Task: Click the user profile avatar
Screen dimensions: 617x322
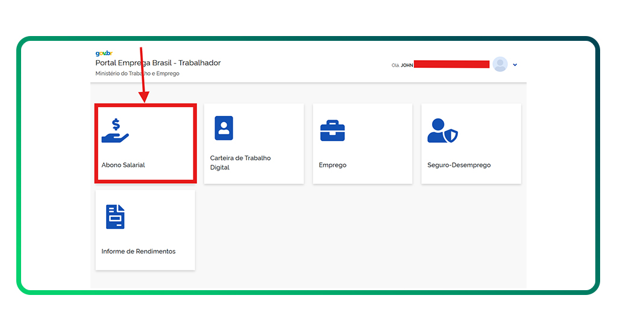Action: pos(500,64)
